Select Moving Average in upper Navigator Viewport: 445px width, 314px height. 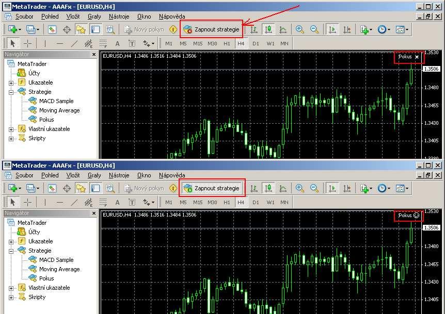[59, 110]
